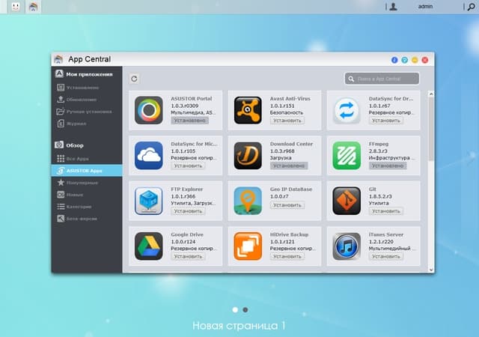Click the app list scrollbar thumb

(431, 129)
